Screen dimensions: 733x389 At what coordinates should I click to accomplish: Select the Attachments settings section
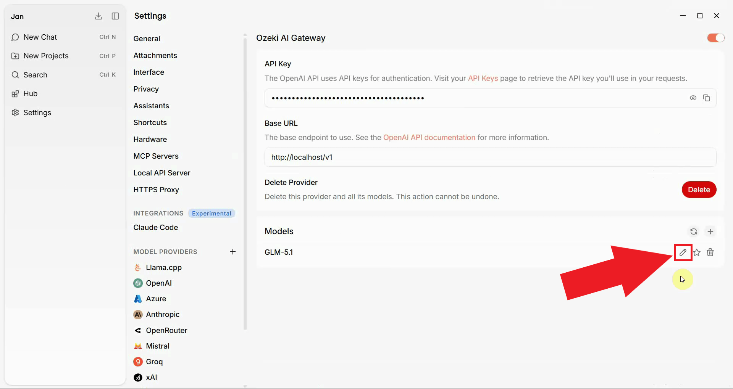pos(155,55)
